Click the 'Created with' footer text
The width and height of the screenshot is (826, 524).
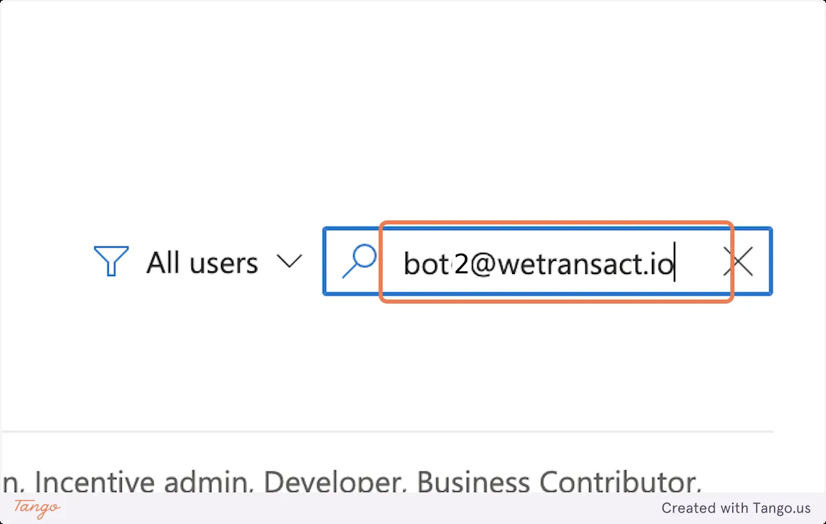pos(705,508)
